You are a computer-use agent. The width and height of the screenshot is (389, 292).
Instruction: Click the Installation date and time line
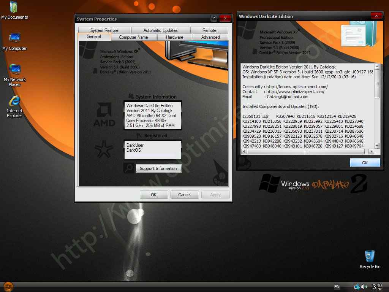pyautogui.click(x=299, y=77)
